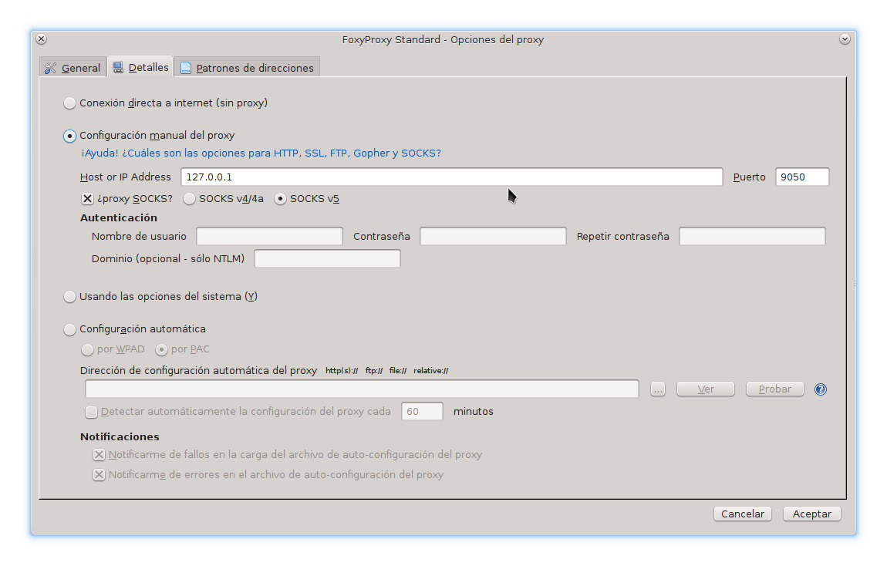Image resolution: width=887 pixels, height=566 pixels.
Task: Click the Autenticación section heading
Action: point(119,217)
